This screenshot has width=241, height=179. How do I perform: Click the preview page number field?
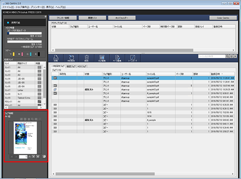click(23, 157)
